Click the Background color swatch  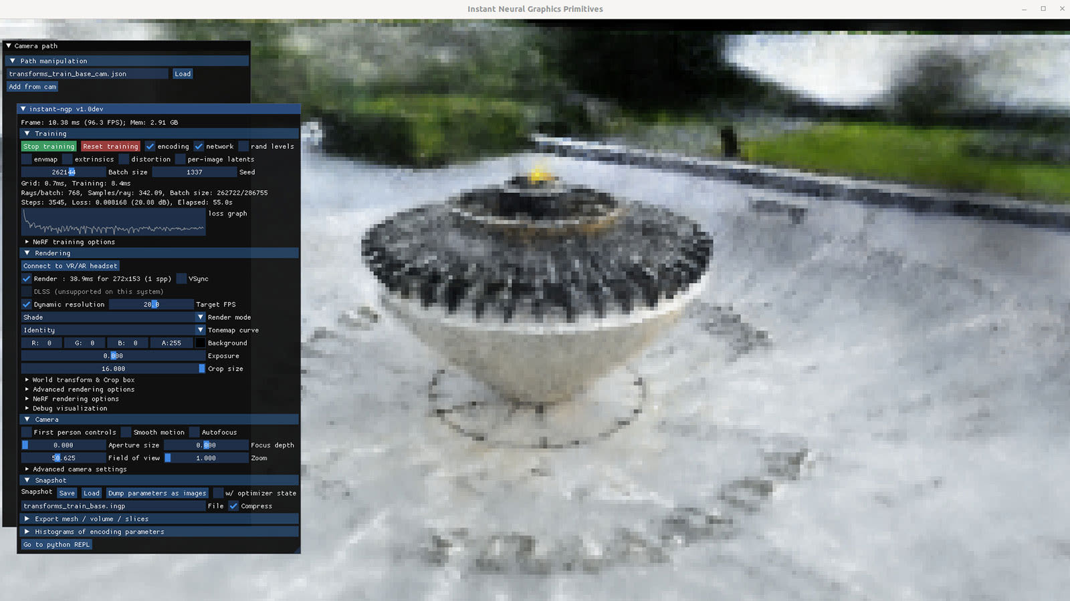200,343
